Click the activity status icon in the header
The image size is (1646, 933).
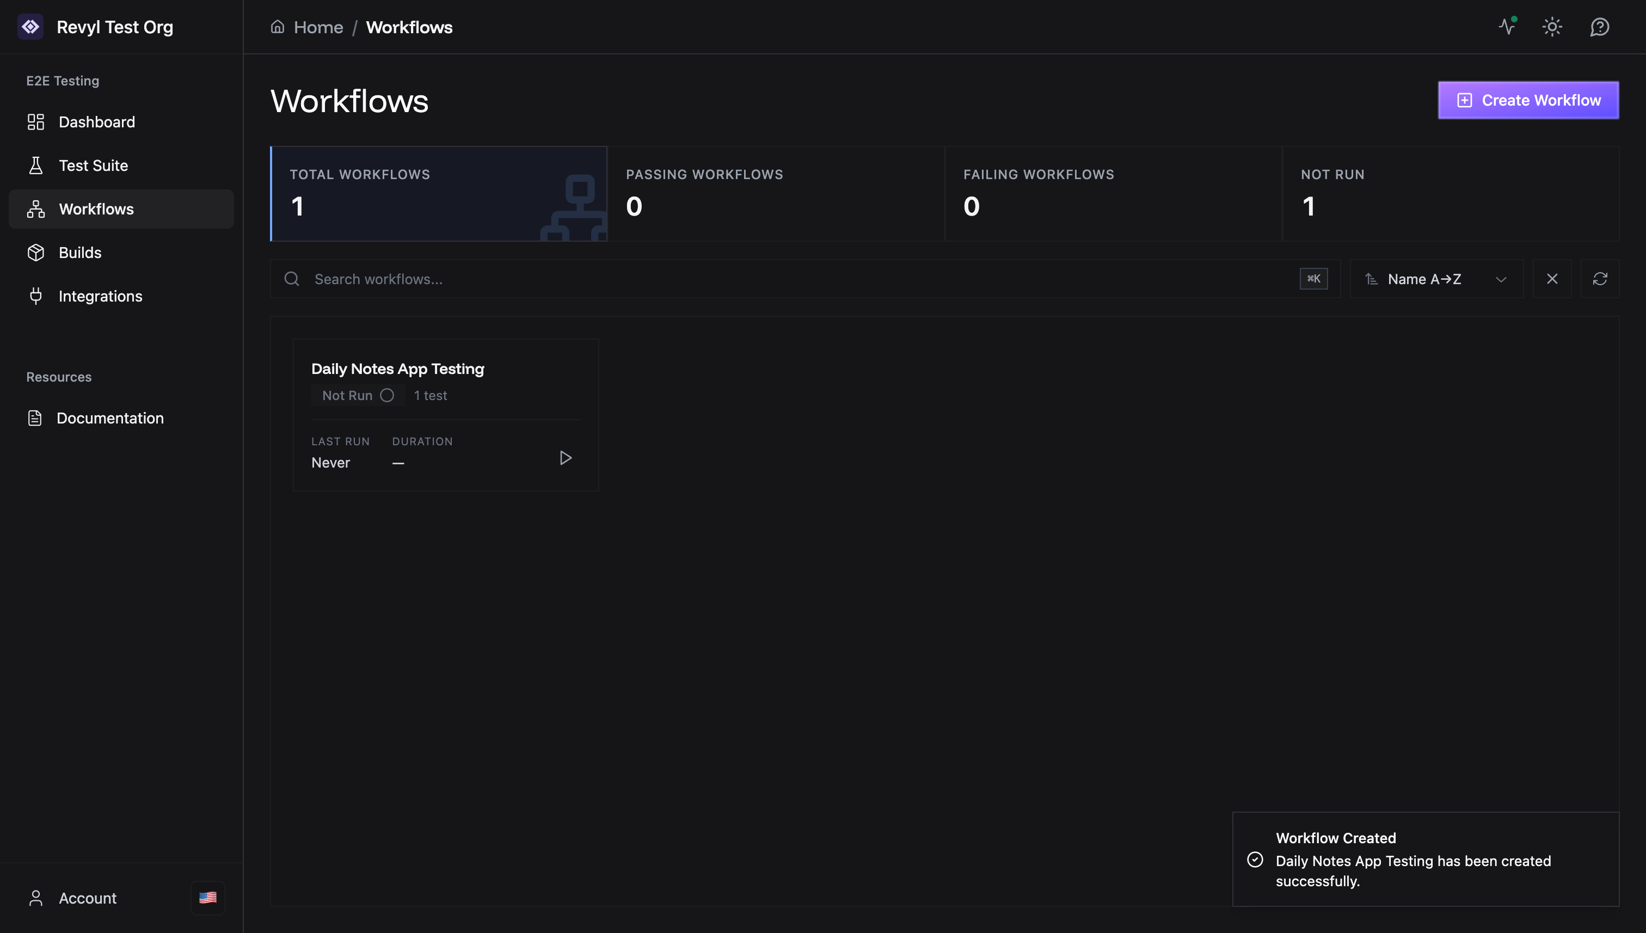[x=1507, y=27]
